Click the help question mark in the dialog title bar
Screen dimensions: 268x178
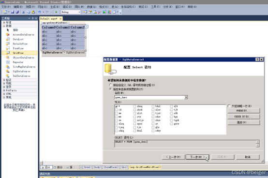(x=257, y=59)
